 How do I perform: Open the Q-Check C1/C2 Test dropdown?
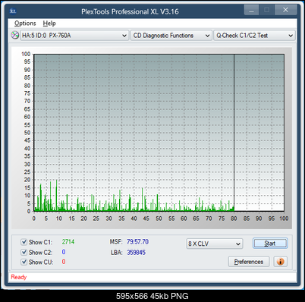(254, 36)
